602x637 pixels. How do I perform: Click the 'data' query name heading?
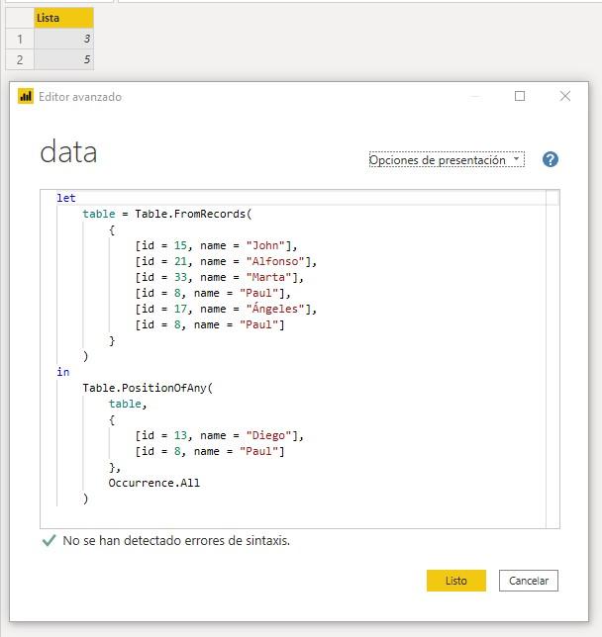68,152
